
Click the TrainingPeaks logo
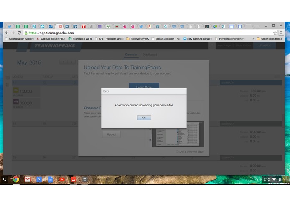pos(55,45)
